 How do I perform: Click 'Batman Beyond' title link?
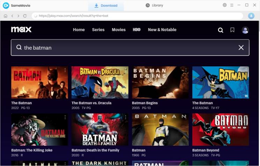206,150
